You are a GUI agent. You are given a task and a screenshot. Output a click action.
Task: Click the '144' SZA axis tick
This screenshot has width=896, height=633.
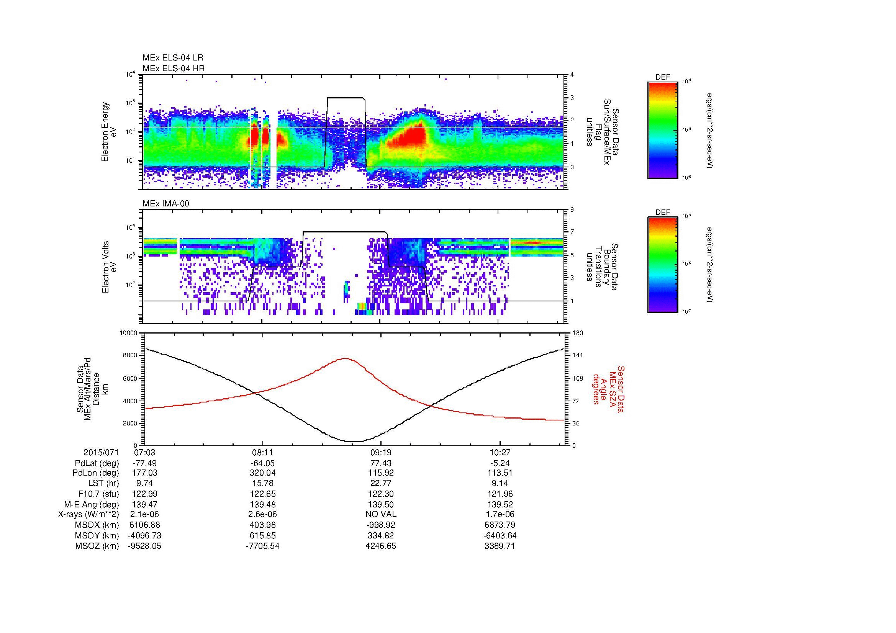point(578,355)
